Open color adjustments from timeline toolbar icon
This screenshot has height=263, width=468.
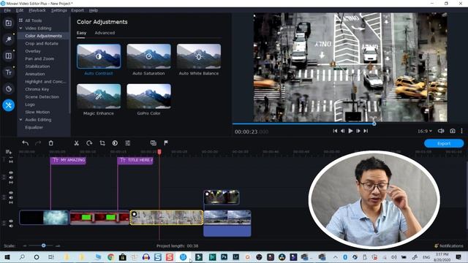click(x=115, y=143)
